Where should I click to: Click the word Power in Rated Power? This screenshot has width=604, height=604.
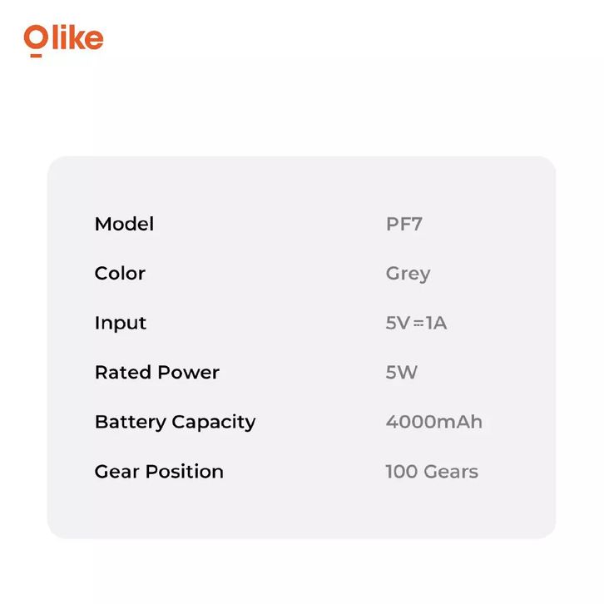tap(189, 373)
